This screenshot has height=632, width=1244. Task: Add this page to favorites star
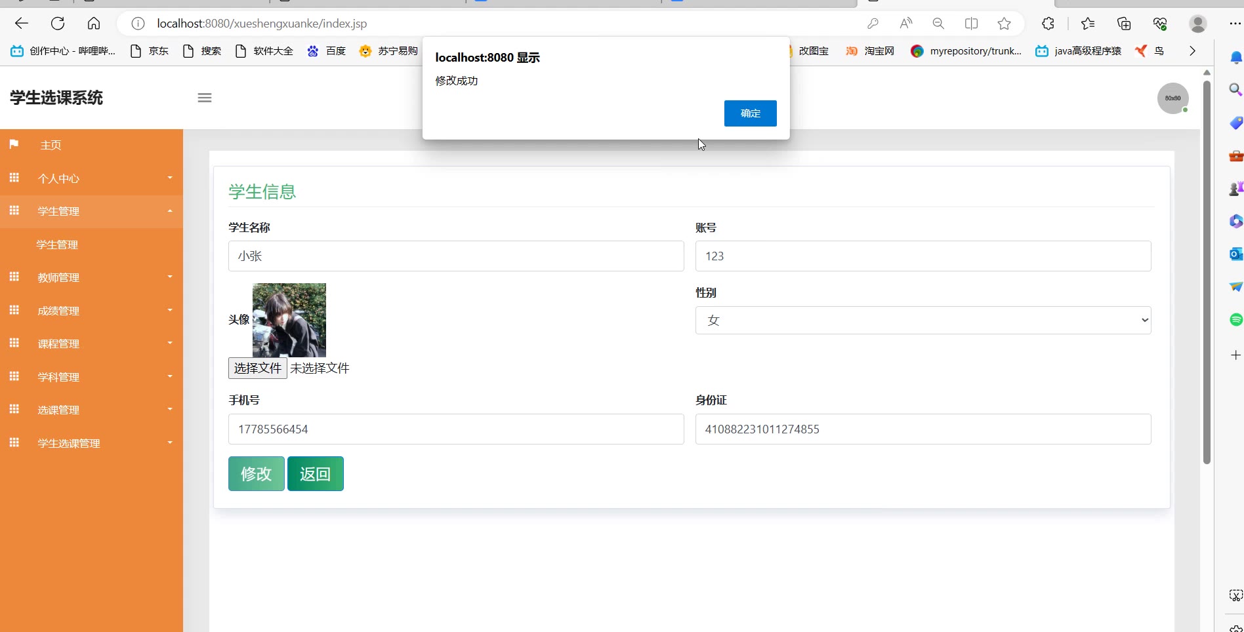[1004, 24]
